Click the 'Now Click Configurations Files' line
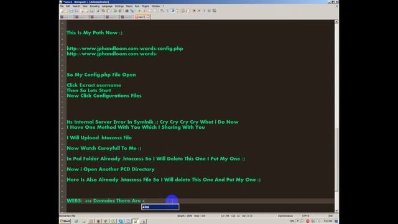Viewport: 398px width, 224px height. 104,96
